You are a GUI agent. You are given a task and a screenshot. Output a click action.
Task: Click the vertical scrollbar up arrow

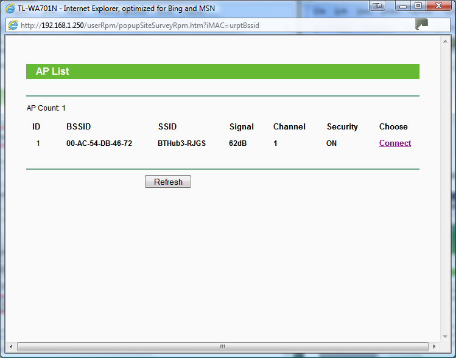pos(445,41)
